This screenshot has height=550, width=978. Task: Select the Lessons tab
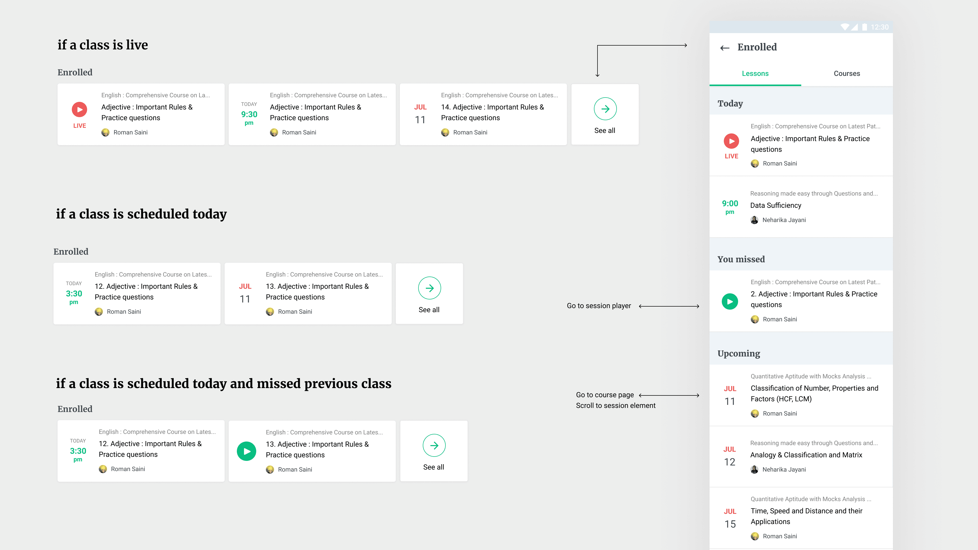[x=755, y=74]
